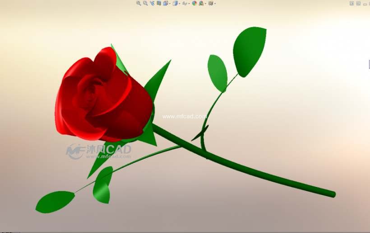Image resolution: width=370 pixels, height=233 pixels.
Task: Click the Zoom to Fit magnifier icon
Action: pos(139,3)
